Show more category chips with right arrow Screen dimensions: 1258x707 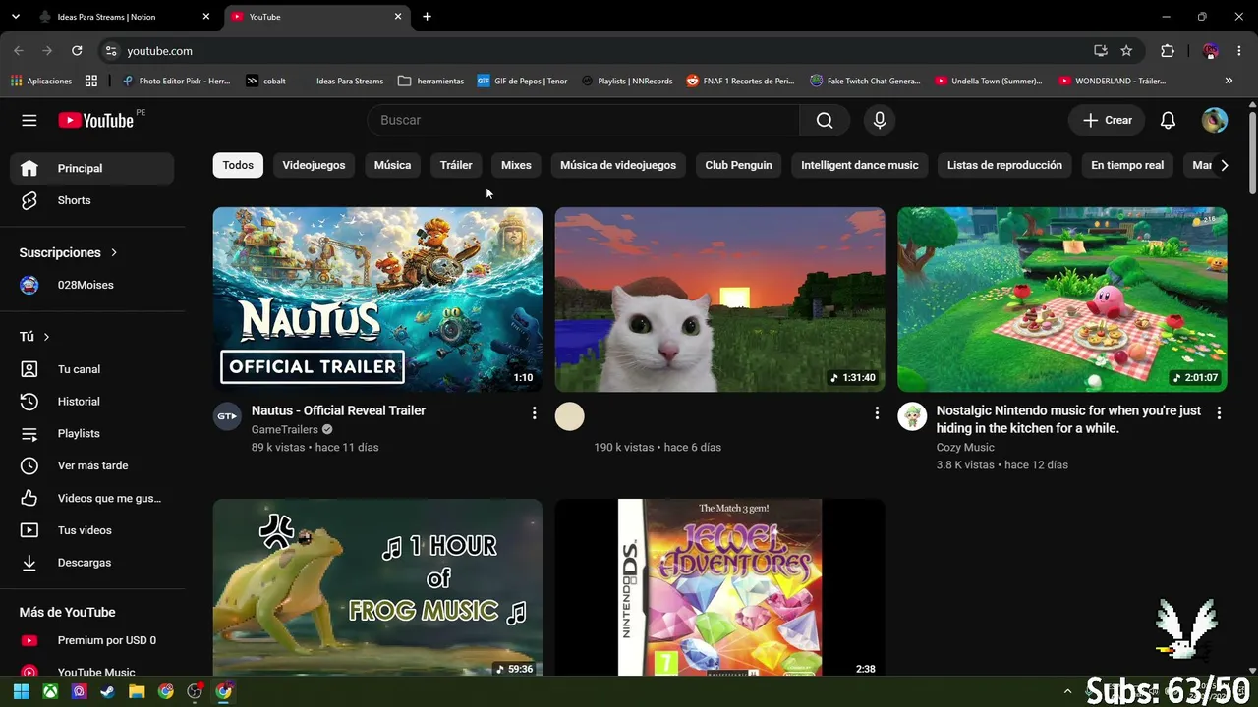(x=1224, y=165)
